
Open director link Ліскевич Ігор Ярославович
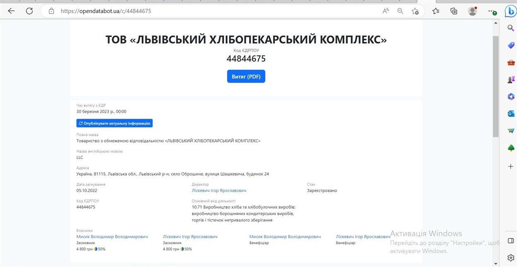coord(219,191)
